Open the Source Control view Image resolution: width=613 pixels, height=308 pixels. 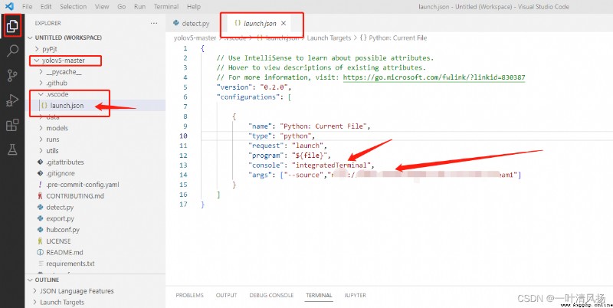pos(12,75)
